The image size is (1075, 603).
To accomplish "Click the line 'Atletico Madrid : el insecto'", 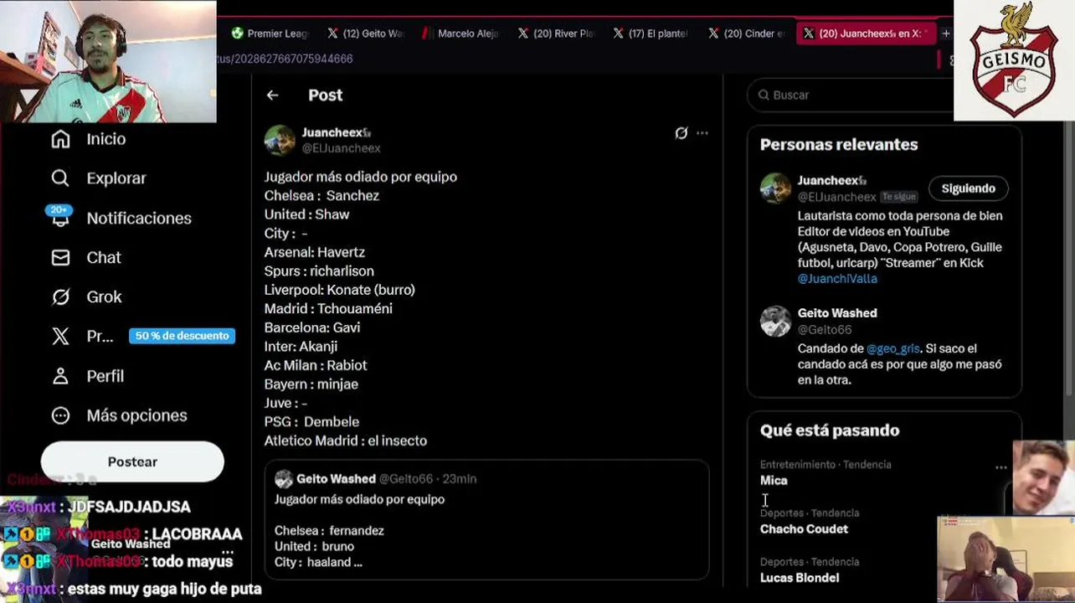I will coord(346,441).
